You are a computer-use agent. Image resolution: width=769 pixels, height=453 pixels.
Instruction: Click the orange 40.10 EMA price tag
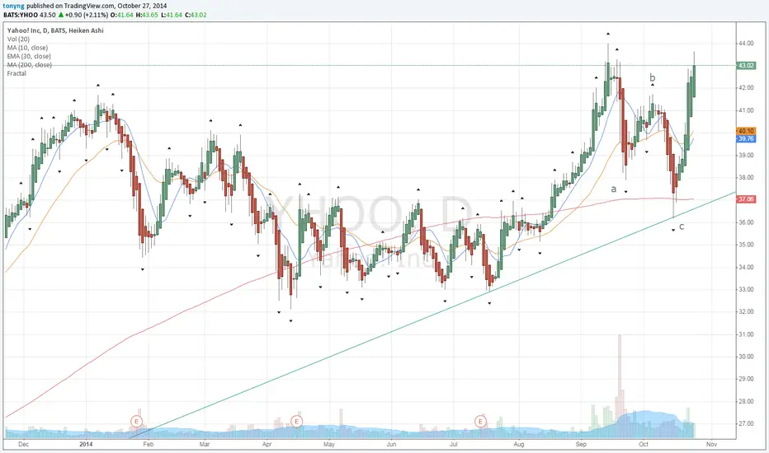(746, 131)
